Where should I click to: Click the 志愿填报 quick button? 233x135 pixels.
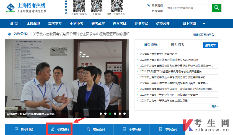click(x=131, y=129)
